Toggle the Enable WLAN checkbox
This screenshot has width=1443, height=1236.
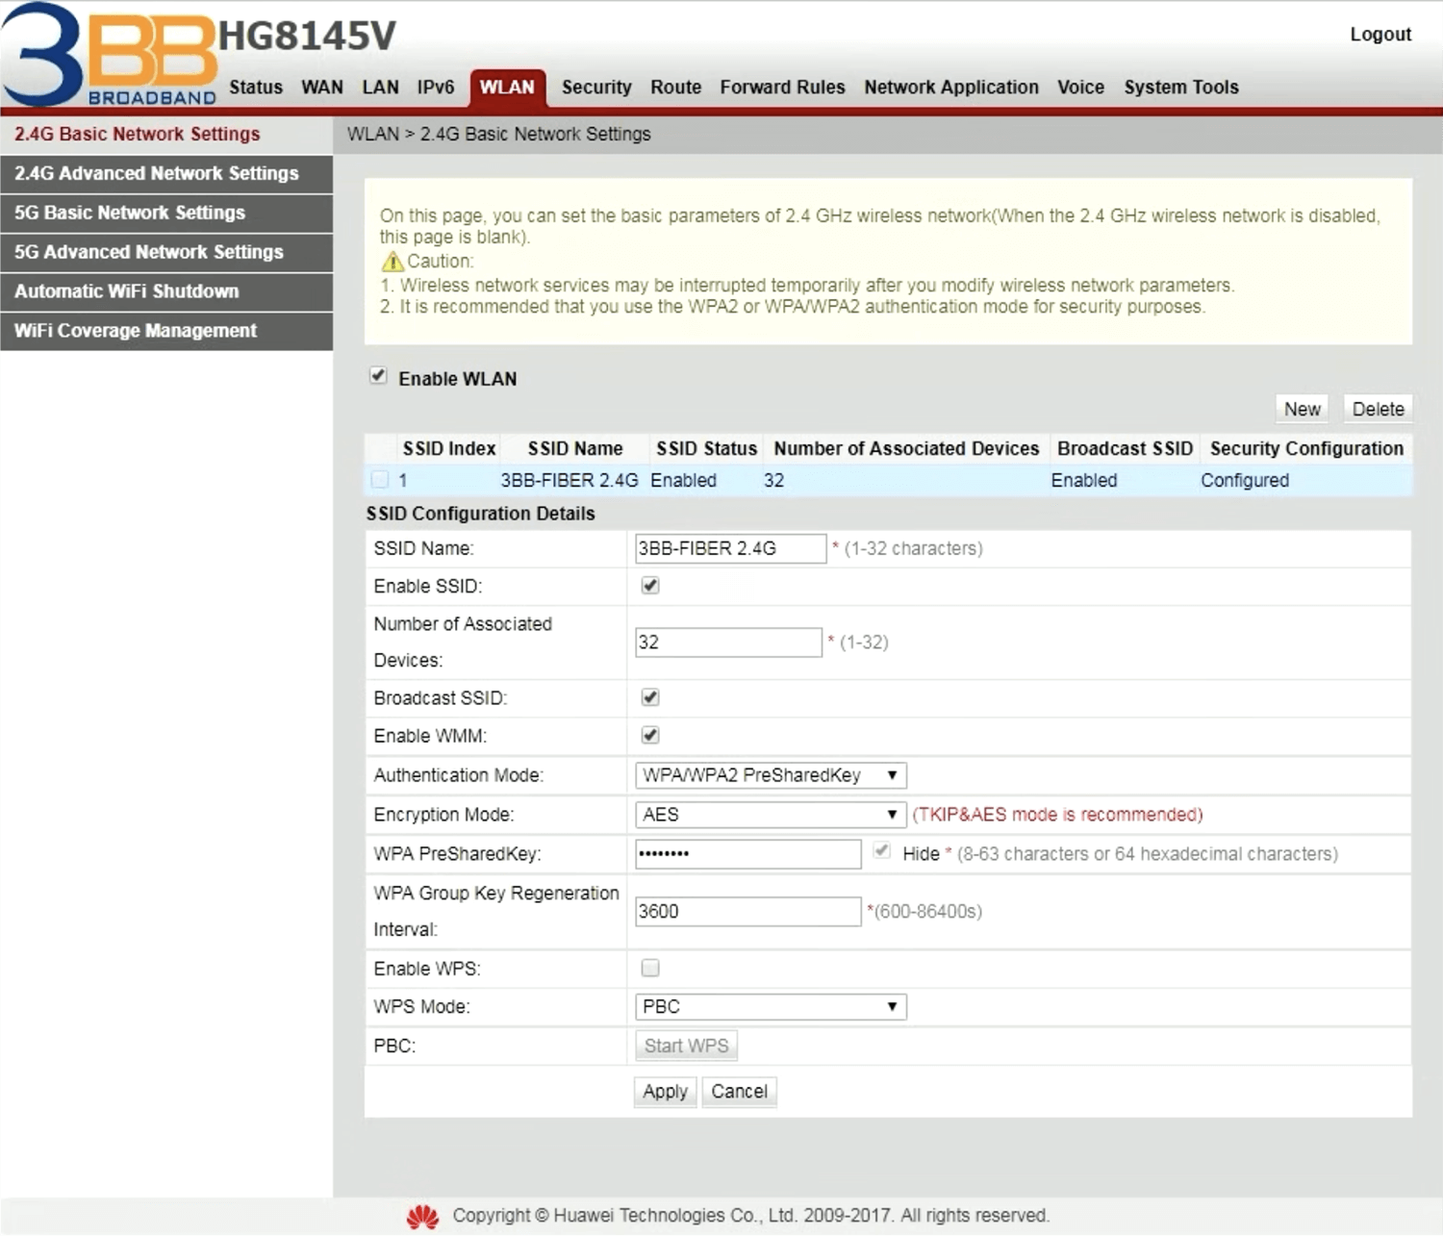point(379,376)
